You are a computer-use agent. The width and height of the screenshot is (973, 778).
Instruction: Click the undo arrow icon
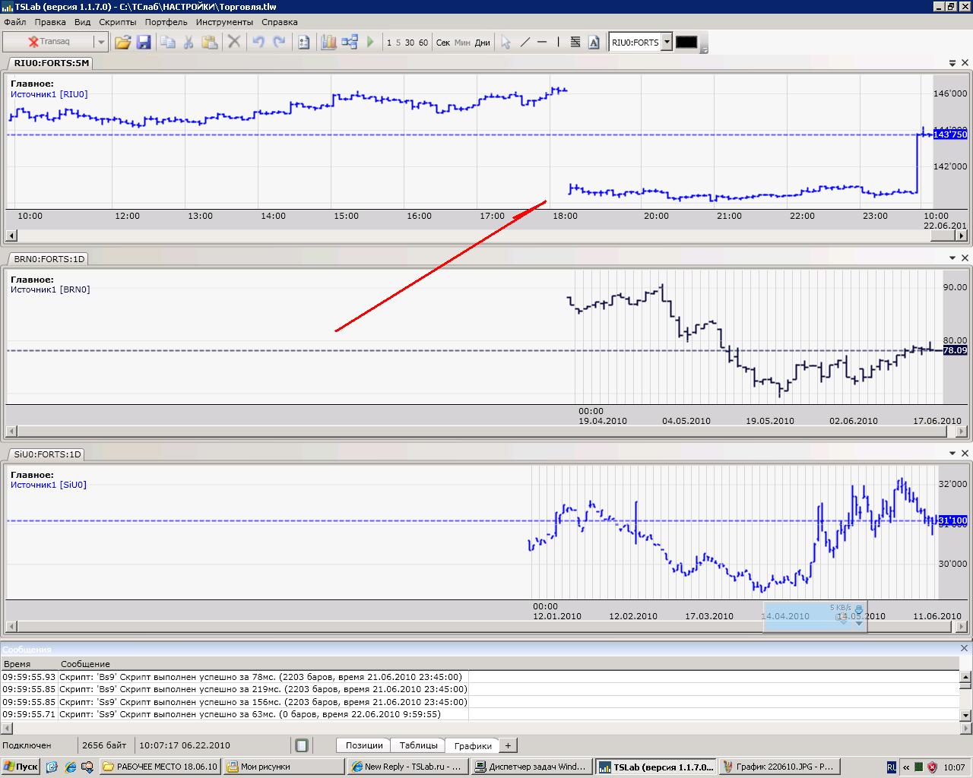258,43
